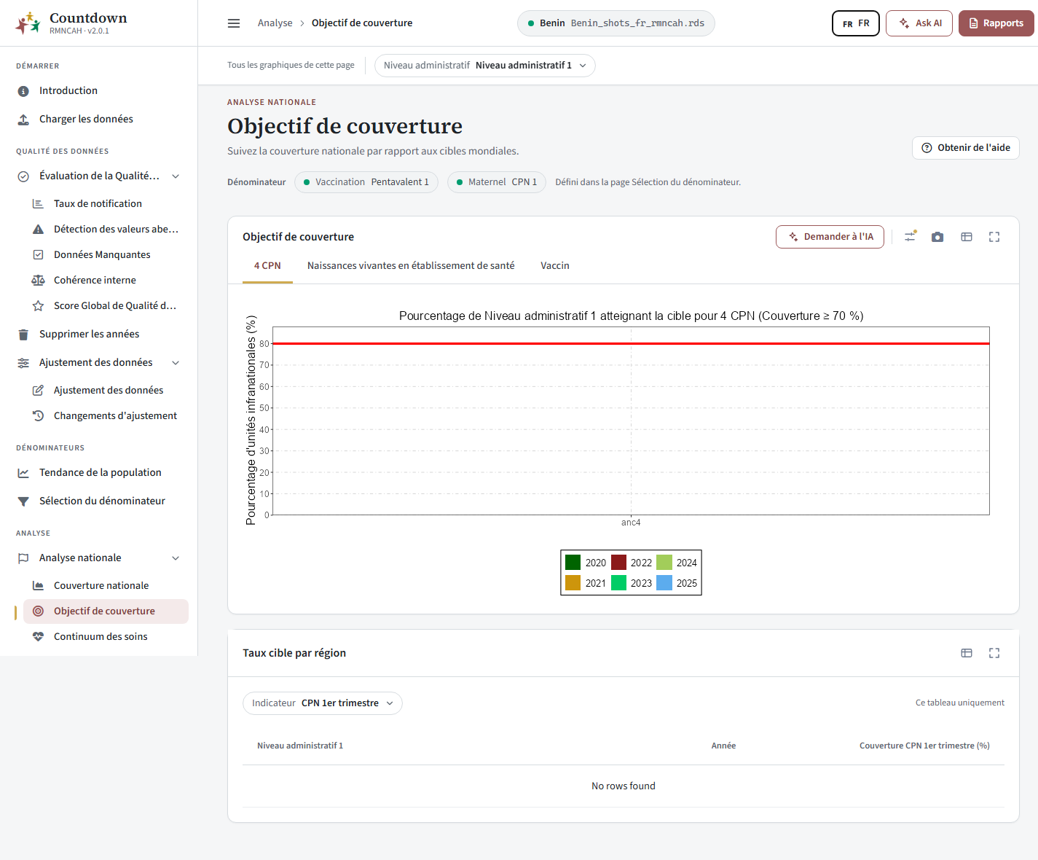Click the Continuum des soins heart icon
1038x860 pixels.
pyautogui.click(x=38, y=637)
